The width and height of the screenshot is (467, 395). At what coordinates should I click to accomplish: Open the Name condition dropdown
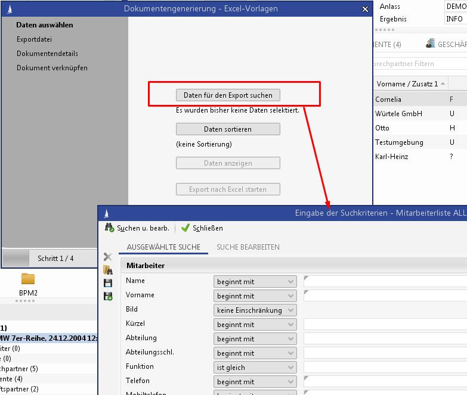(x=255, y=282)
